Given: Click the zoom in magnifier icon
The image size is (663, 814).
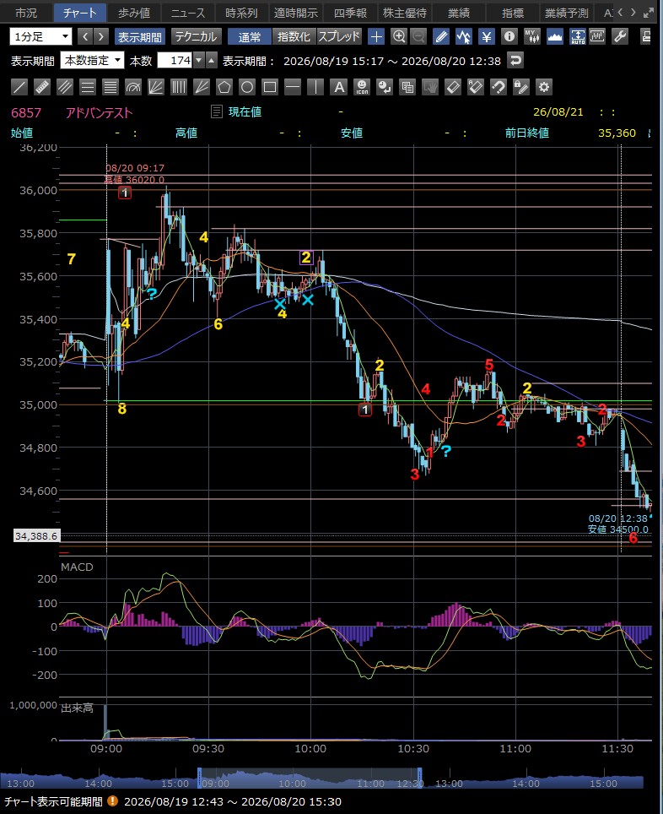Looking at the screenshot, I should pyautogui.click(x=398, y=36).
